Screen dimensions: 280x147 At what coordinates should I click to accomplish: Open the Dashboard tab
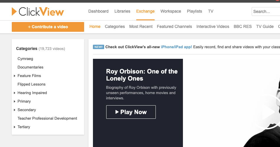coord(98,11)
